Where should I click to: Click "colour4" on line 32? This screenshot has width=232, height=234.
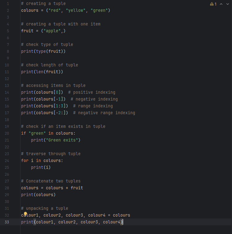tap(97, 215)
